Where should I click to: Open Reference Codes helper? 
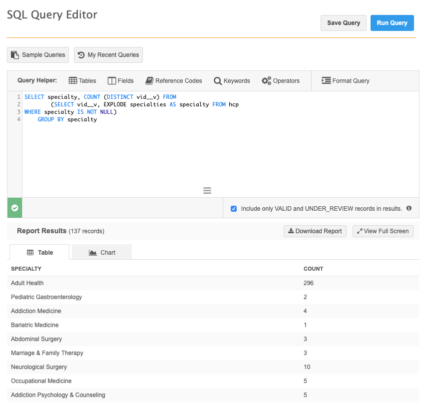pos(173,81)
